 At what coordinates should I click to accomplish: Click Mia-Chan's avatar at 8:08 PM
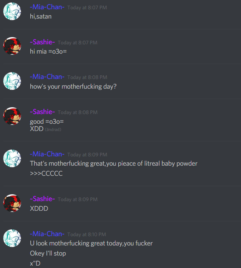(12, 81)
